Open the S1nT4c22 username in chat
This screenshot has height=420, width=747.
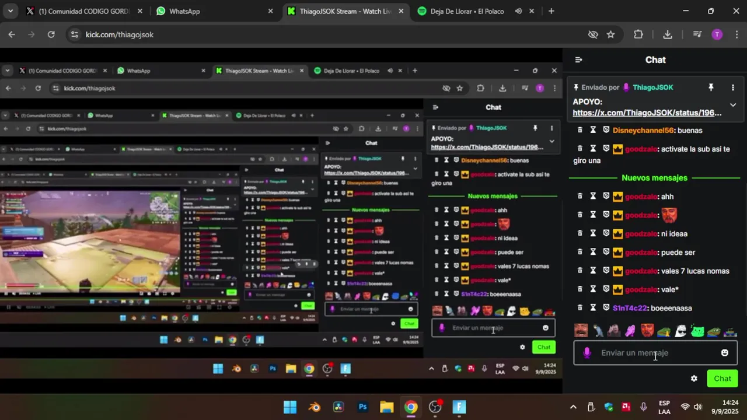(x=630, y=308)
